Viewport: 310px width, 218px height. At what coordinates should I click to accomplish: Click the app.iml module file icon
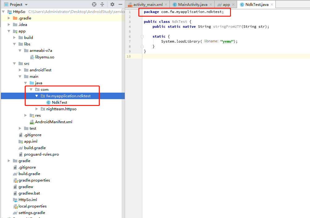click(x=21, y=141)
